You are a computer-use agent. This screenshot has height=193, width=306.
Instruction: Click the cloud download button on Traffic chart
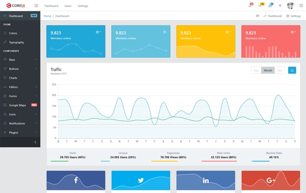[292, 70]
